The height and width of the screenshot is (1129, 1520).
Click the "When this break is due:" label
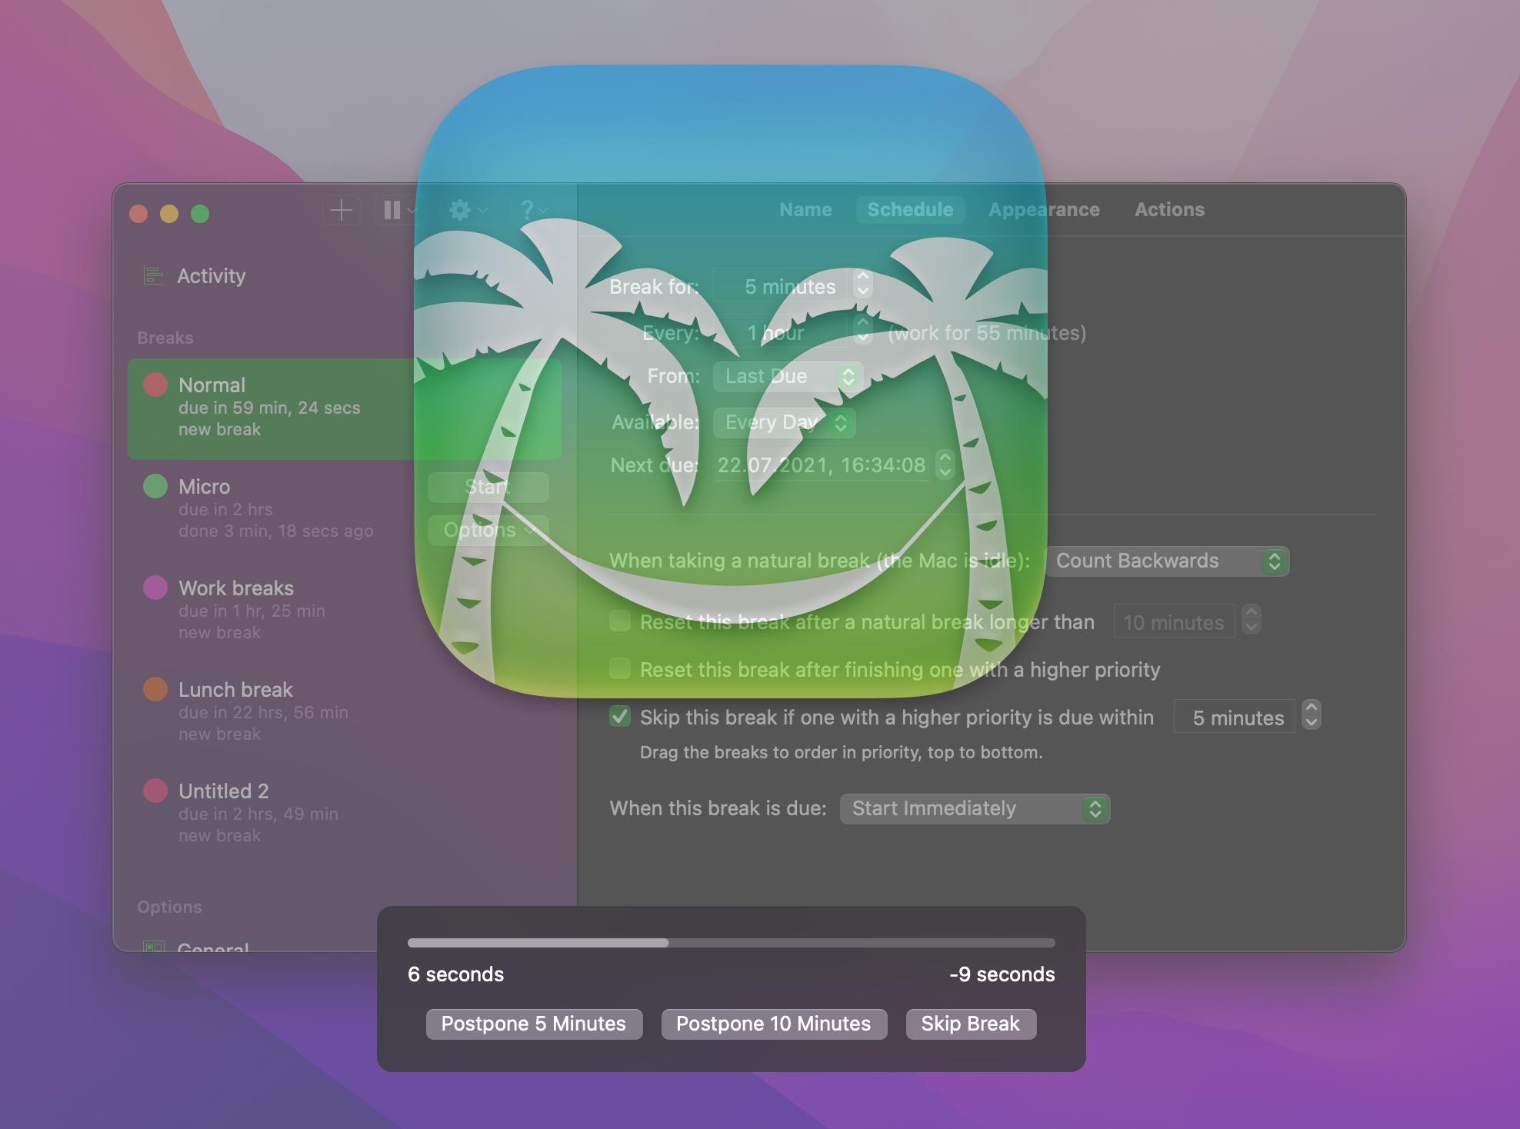[x=718, y=808]
